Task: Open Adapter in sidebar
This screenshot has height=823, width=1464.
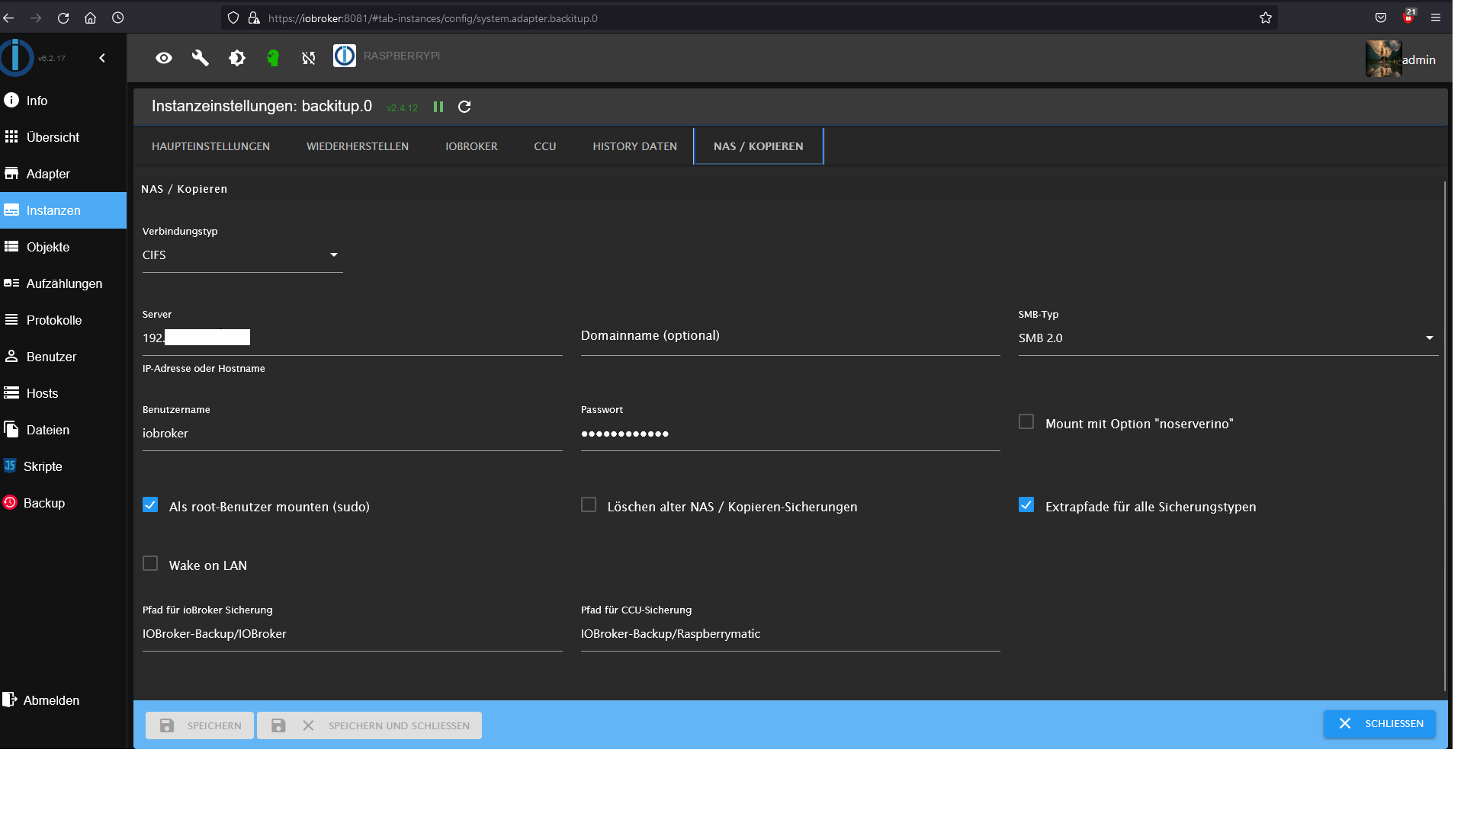Action: [63, 174]
